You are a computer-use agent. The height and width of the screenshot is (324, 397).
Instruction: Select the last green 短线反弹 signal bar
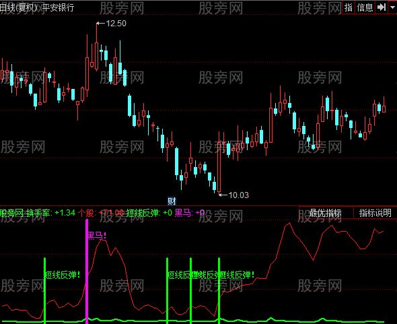point(219,290)
